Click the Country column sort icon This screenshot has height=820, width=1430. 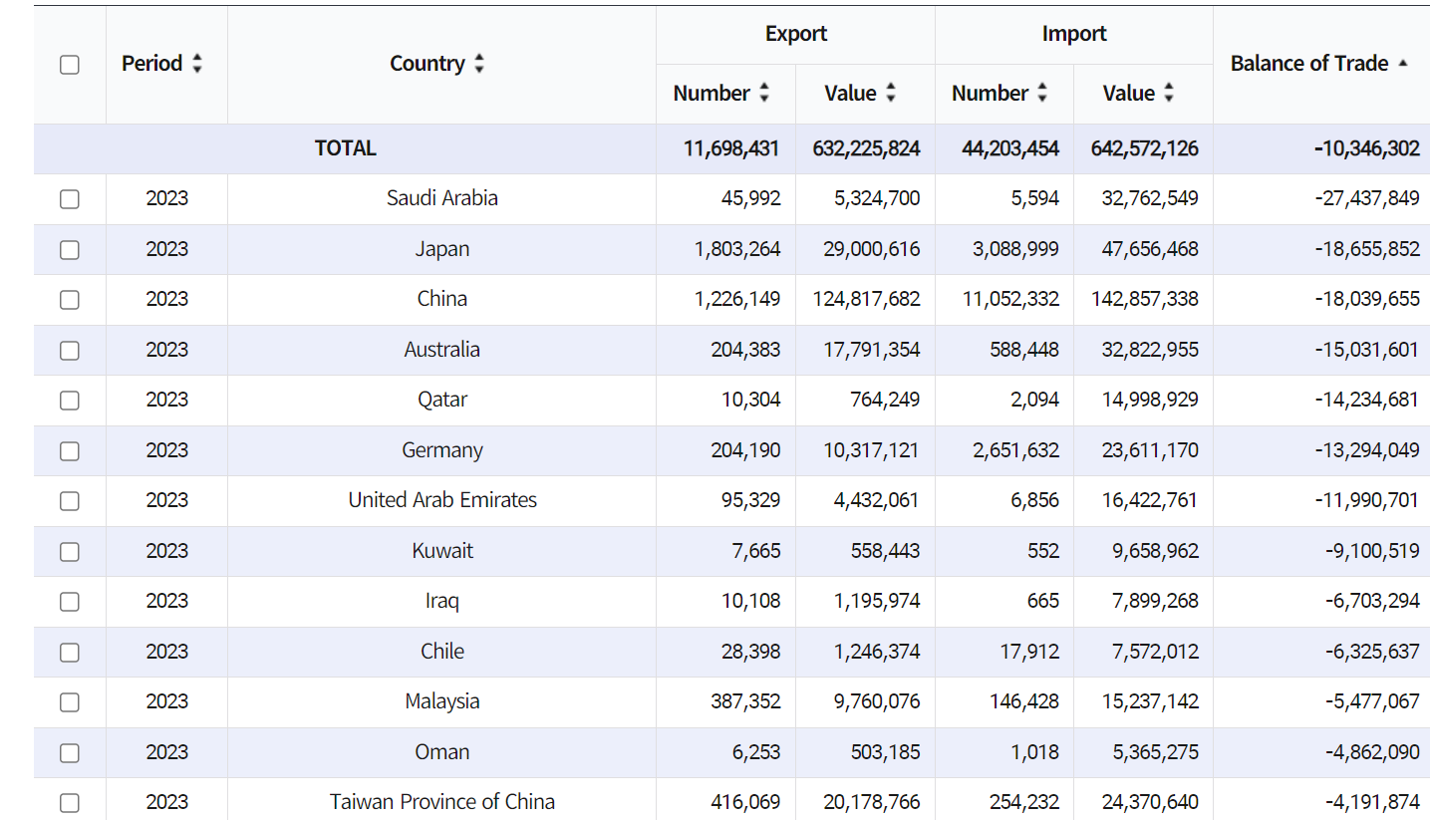pos(479,64)
